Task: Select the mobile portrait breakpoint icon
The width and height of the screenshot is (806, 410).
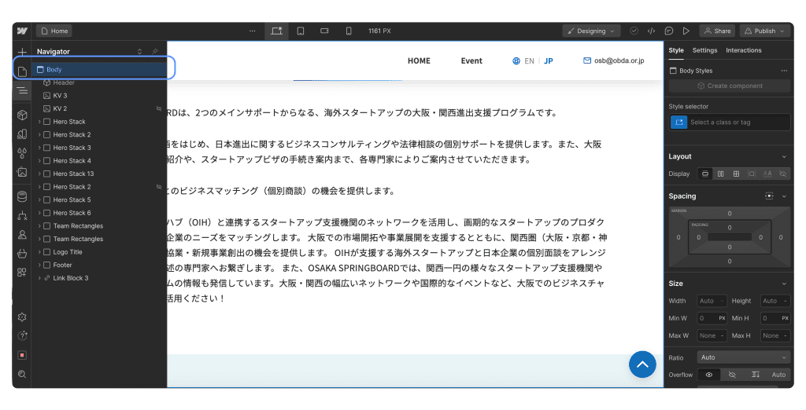Action: pos(349,31)
